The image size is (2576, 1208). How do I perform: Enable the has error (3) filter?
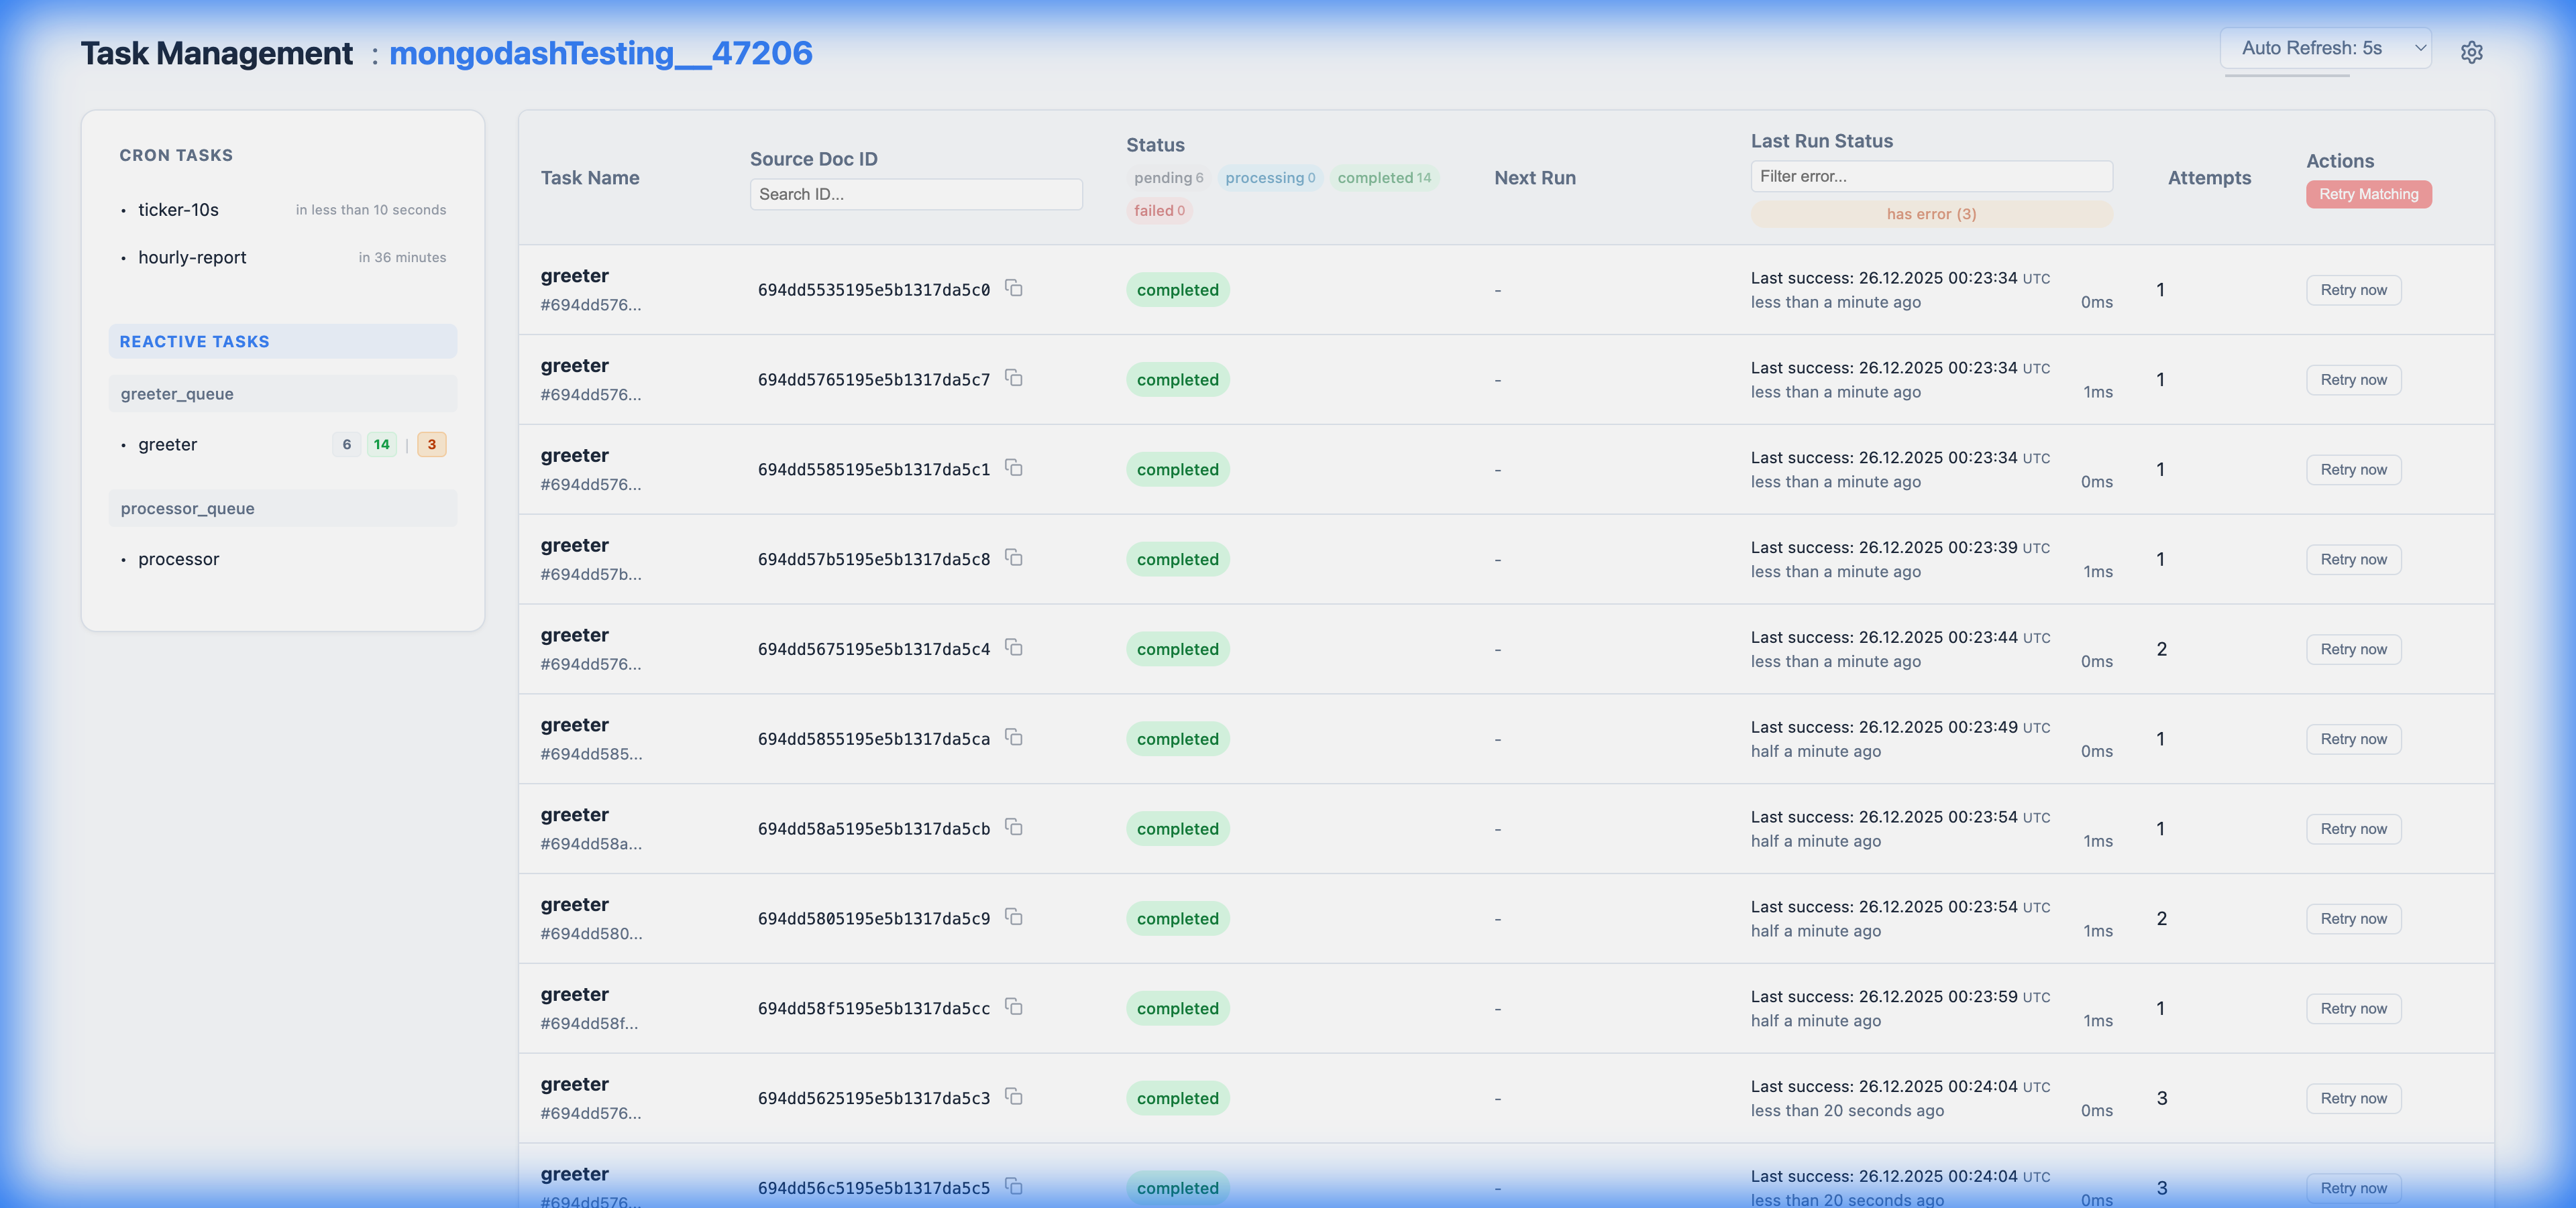coord(1930,214)
